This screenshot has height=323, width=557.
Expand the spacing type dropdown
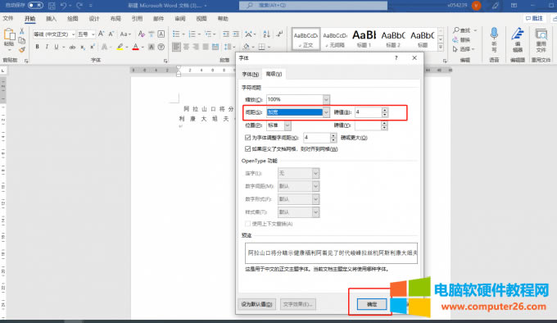(x=326, y=112)
